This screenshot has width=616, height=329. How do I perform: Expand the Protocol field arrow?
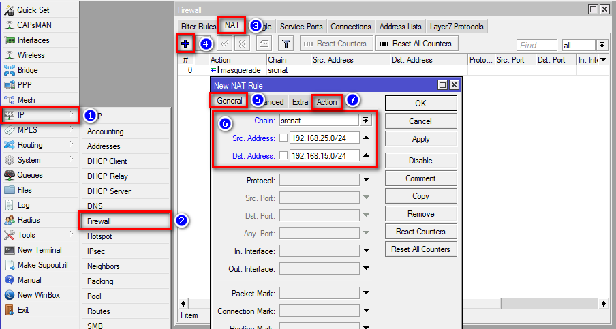pos(366,181)
